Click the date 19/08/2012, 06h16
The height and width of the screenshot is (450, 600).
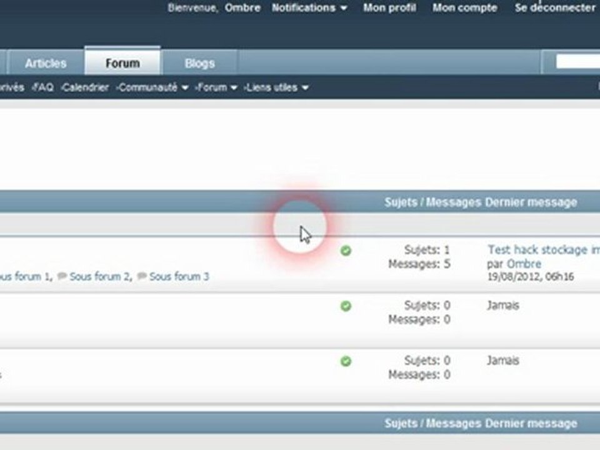[x=531, y=276]
